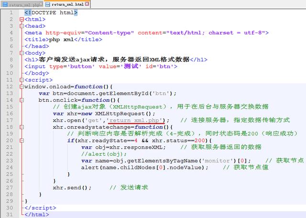306x218 pixels.
Task: Click line number 17 in the margin
Action: click(x=10, y=120)
